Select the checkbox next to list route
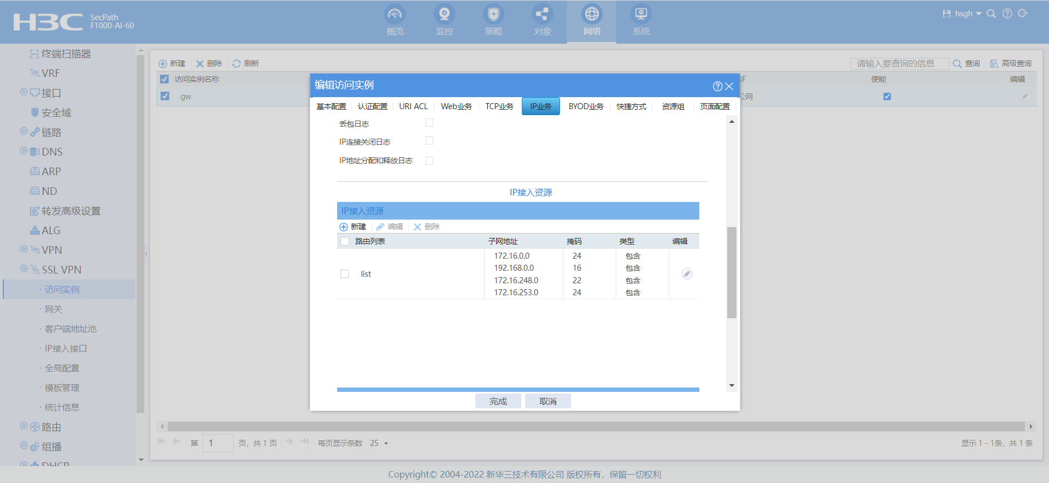The image size is (1049, 483). tap(345, 274)
